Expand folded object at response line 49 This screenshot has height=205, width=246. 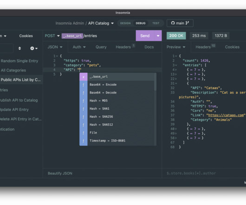pos(176,134)
